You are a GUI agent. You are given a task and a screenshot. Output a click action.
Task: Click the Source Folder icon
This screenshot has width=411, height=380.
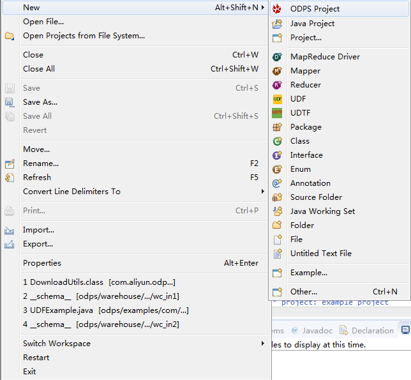277,197
